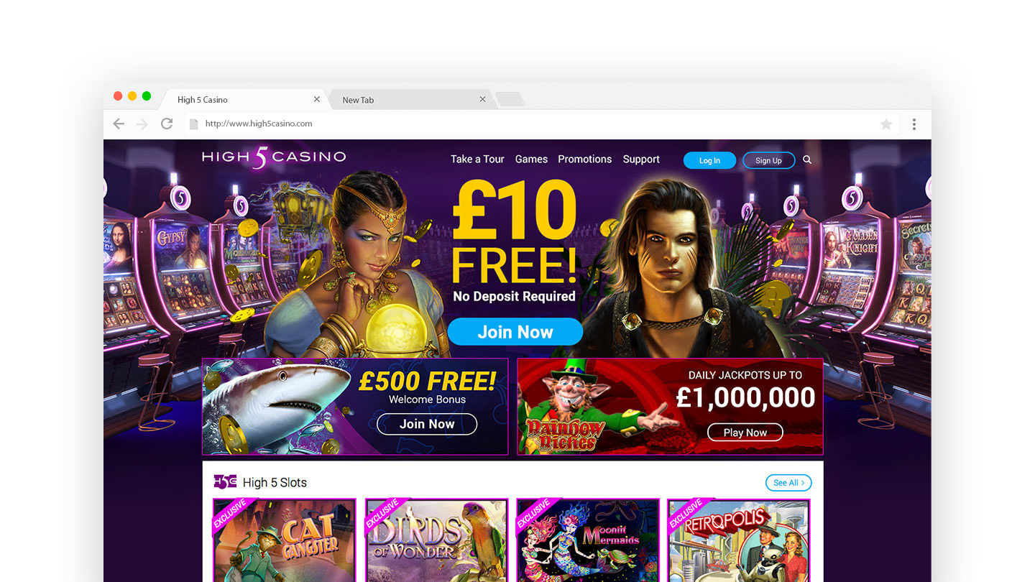Click the forward navigation arrow
The image size is (1035, 582).
click(x=142, y=124)
